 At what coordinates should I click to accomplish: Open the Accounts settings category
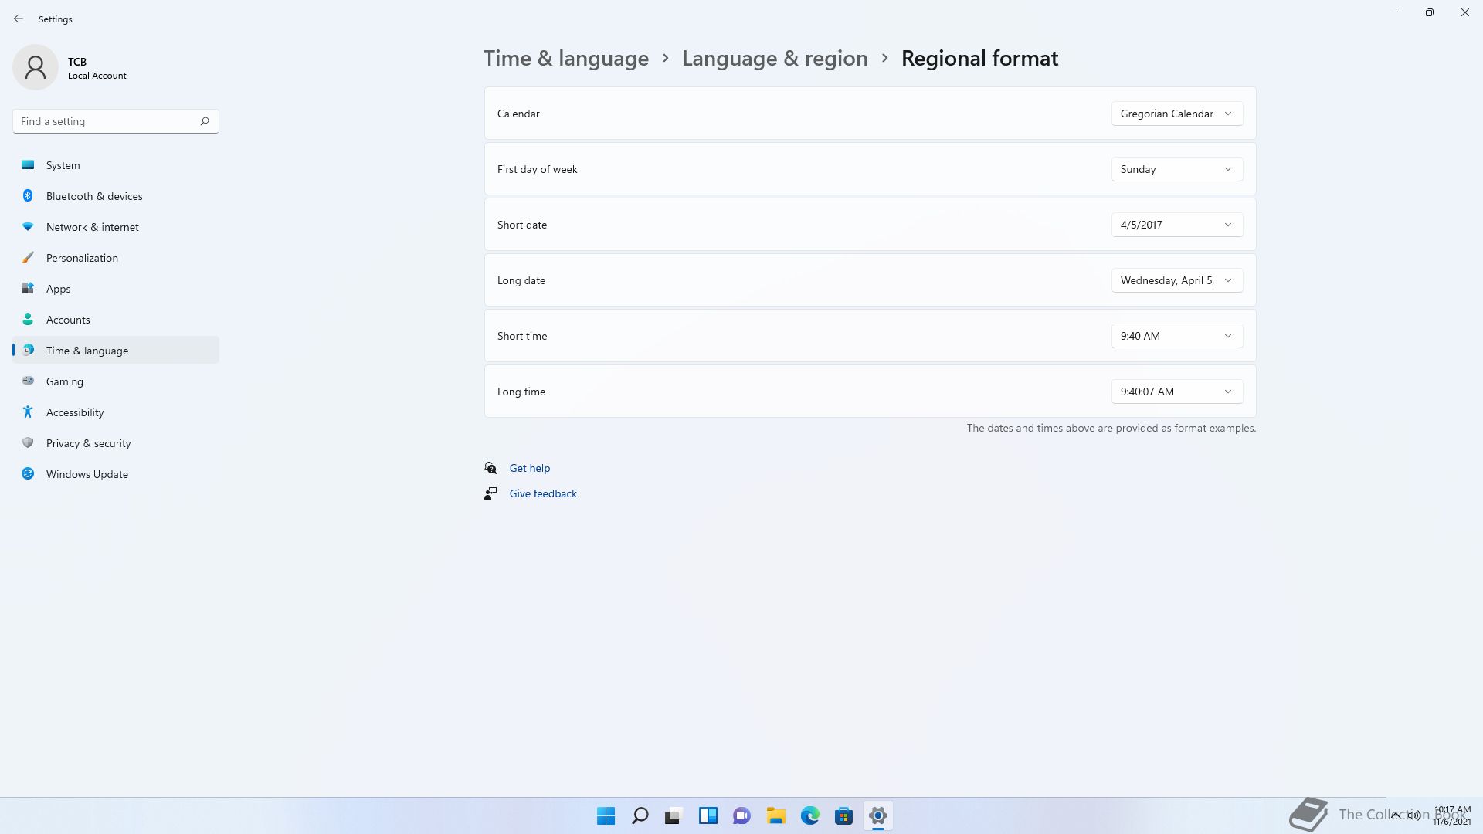coord(116,320)
